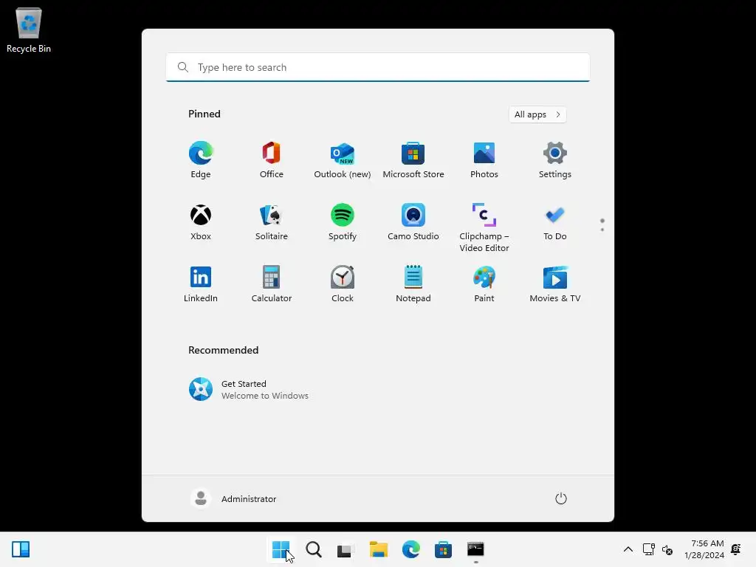The height and width of the screenshot is (567, 756).
Task: Open Edge from the taskbar
Action: (410, 549)
